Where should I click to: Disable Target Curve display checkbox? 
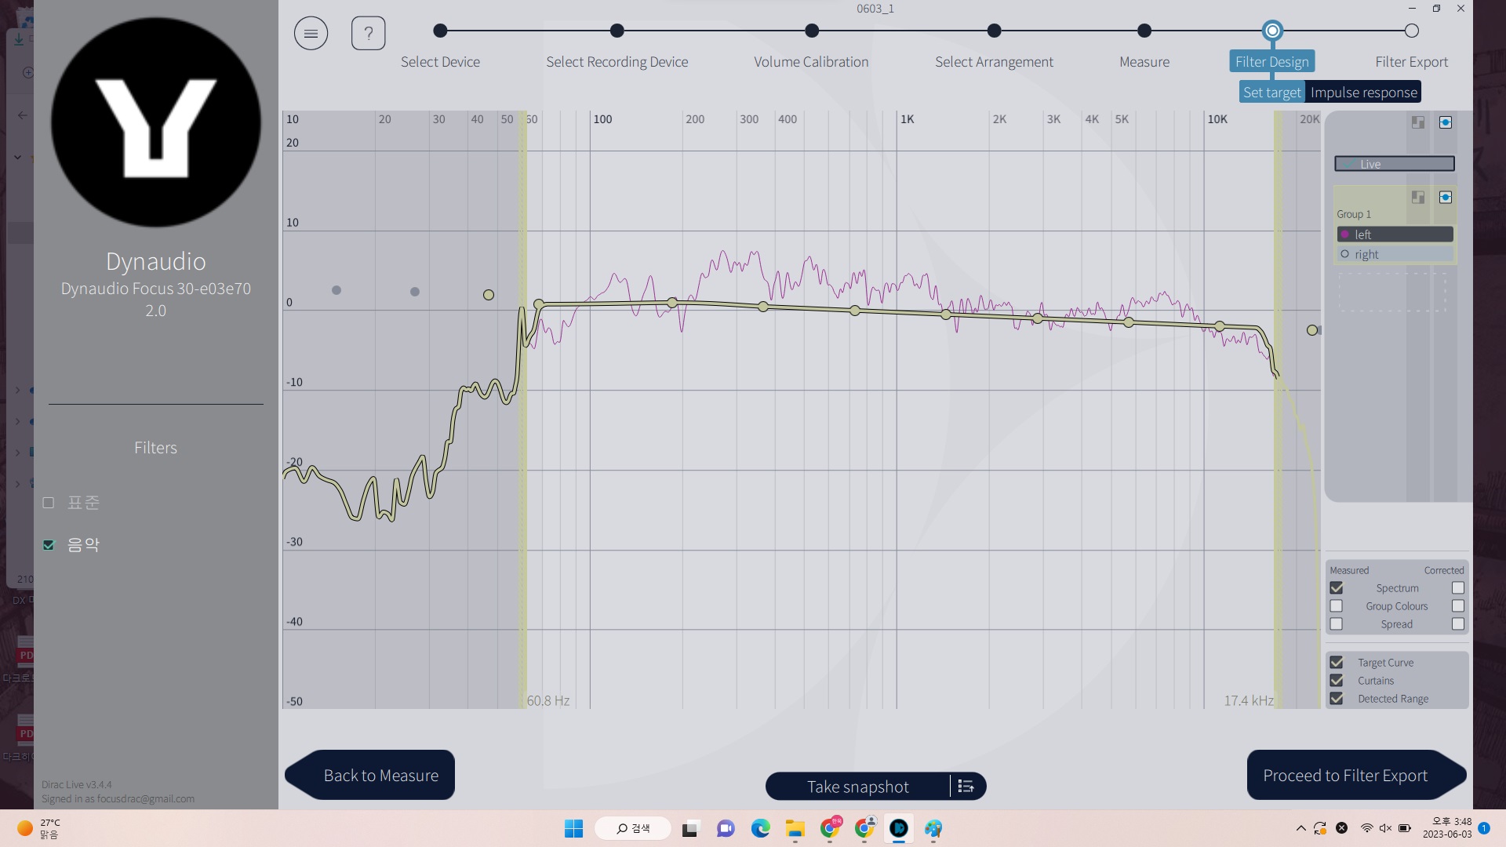[x=1337, y=663]
